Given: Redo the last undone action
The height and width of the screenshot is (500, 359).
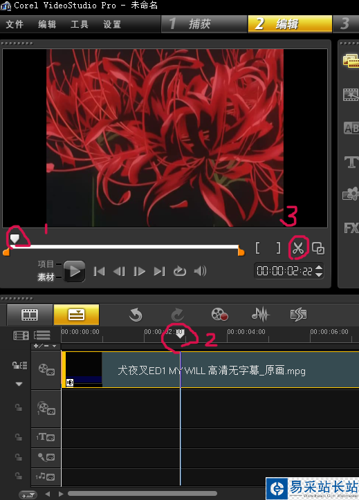Looking at the screenshot, I should click(x=177, y=315).
